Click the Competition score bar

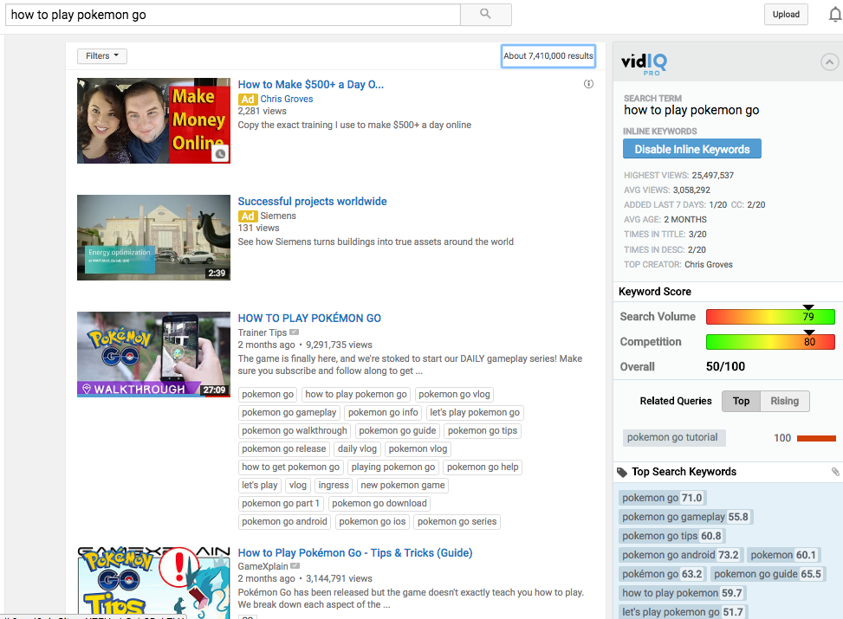click(770, 342)
